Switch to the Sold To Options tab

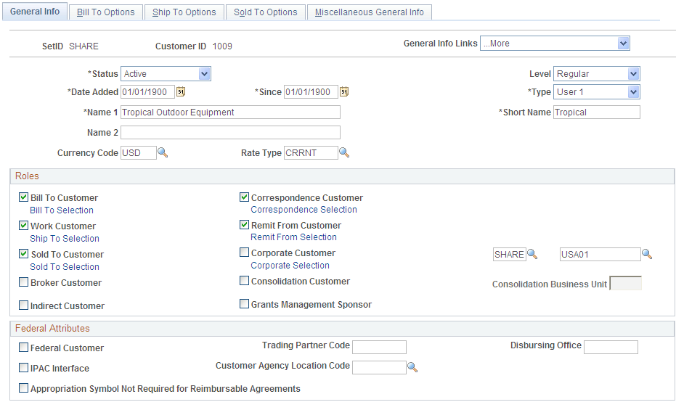(266, 12)
